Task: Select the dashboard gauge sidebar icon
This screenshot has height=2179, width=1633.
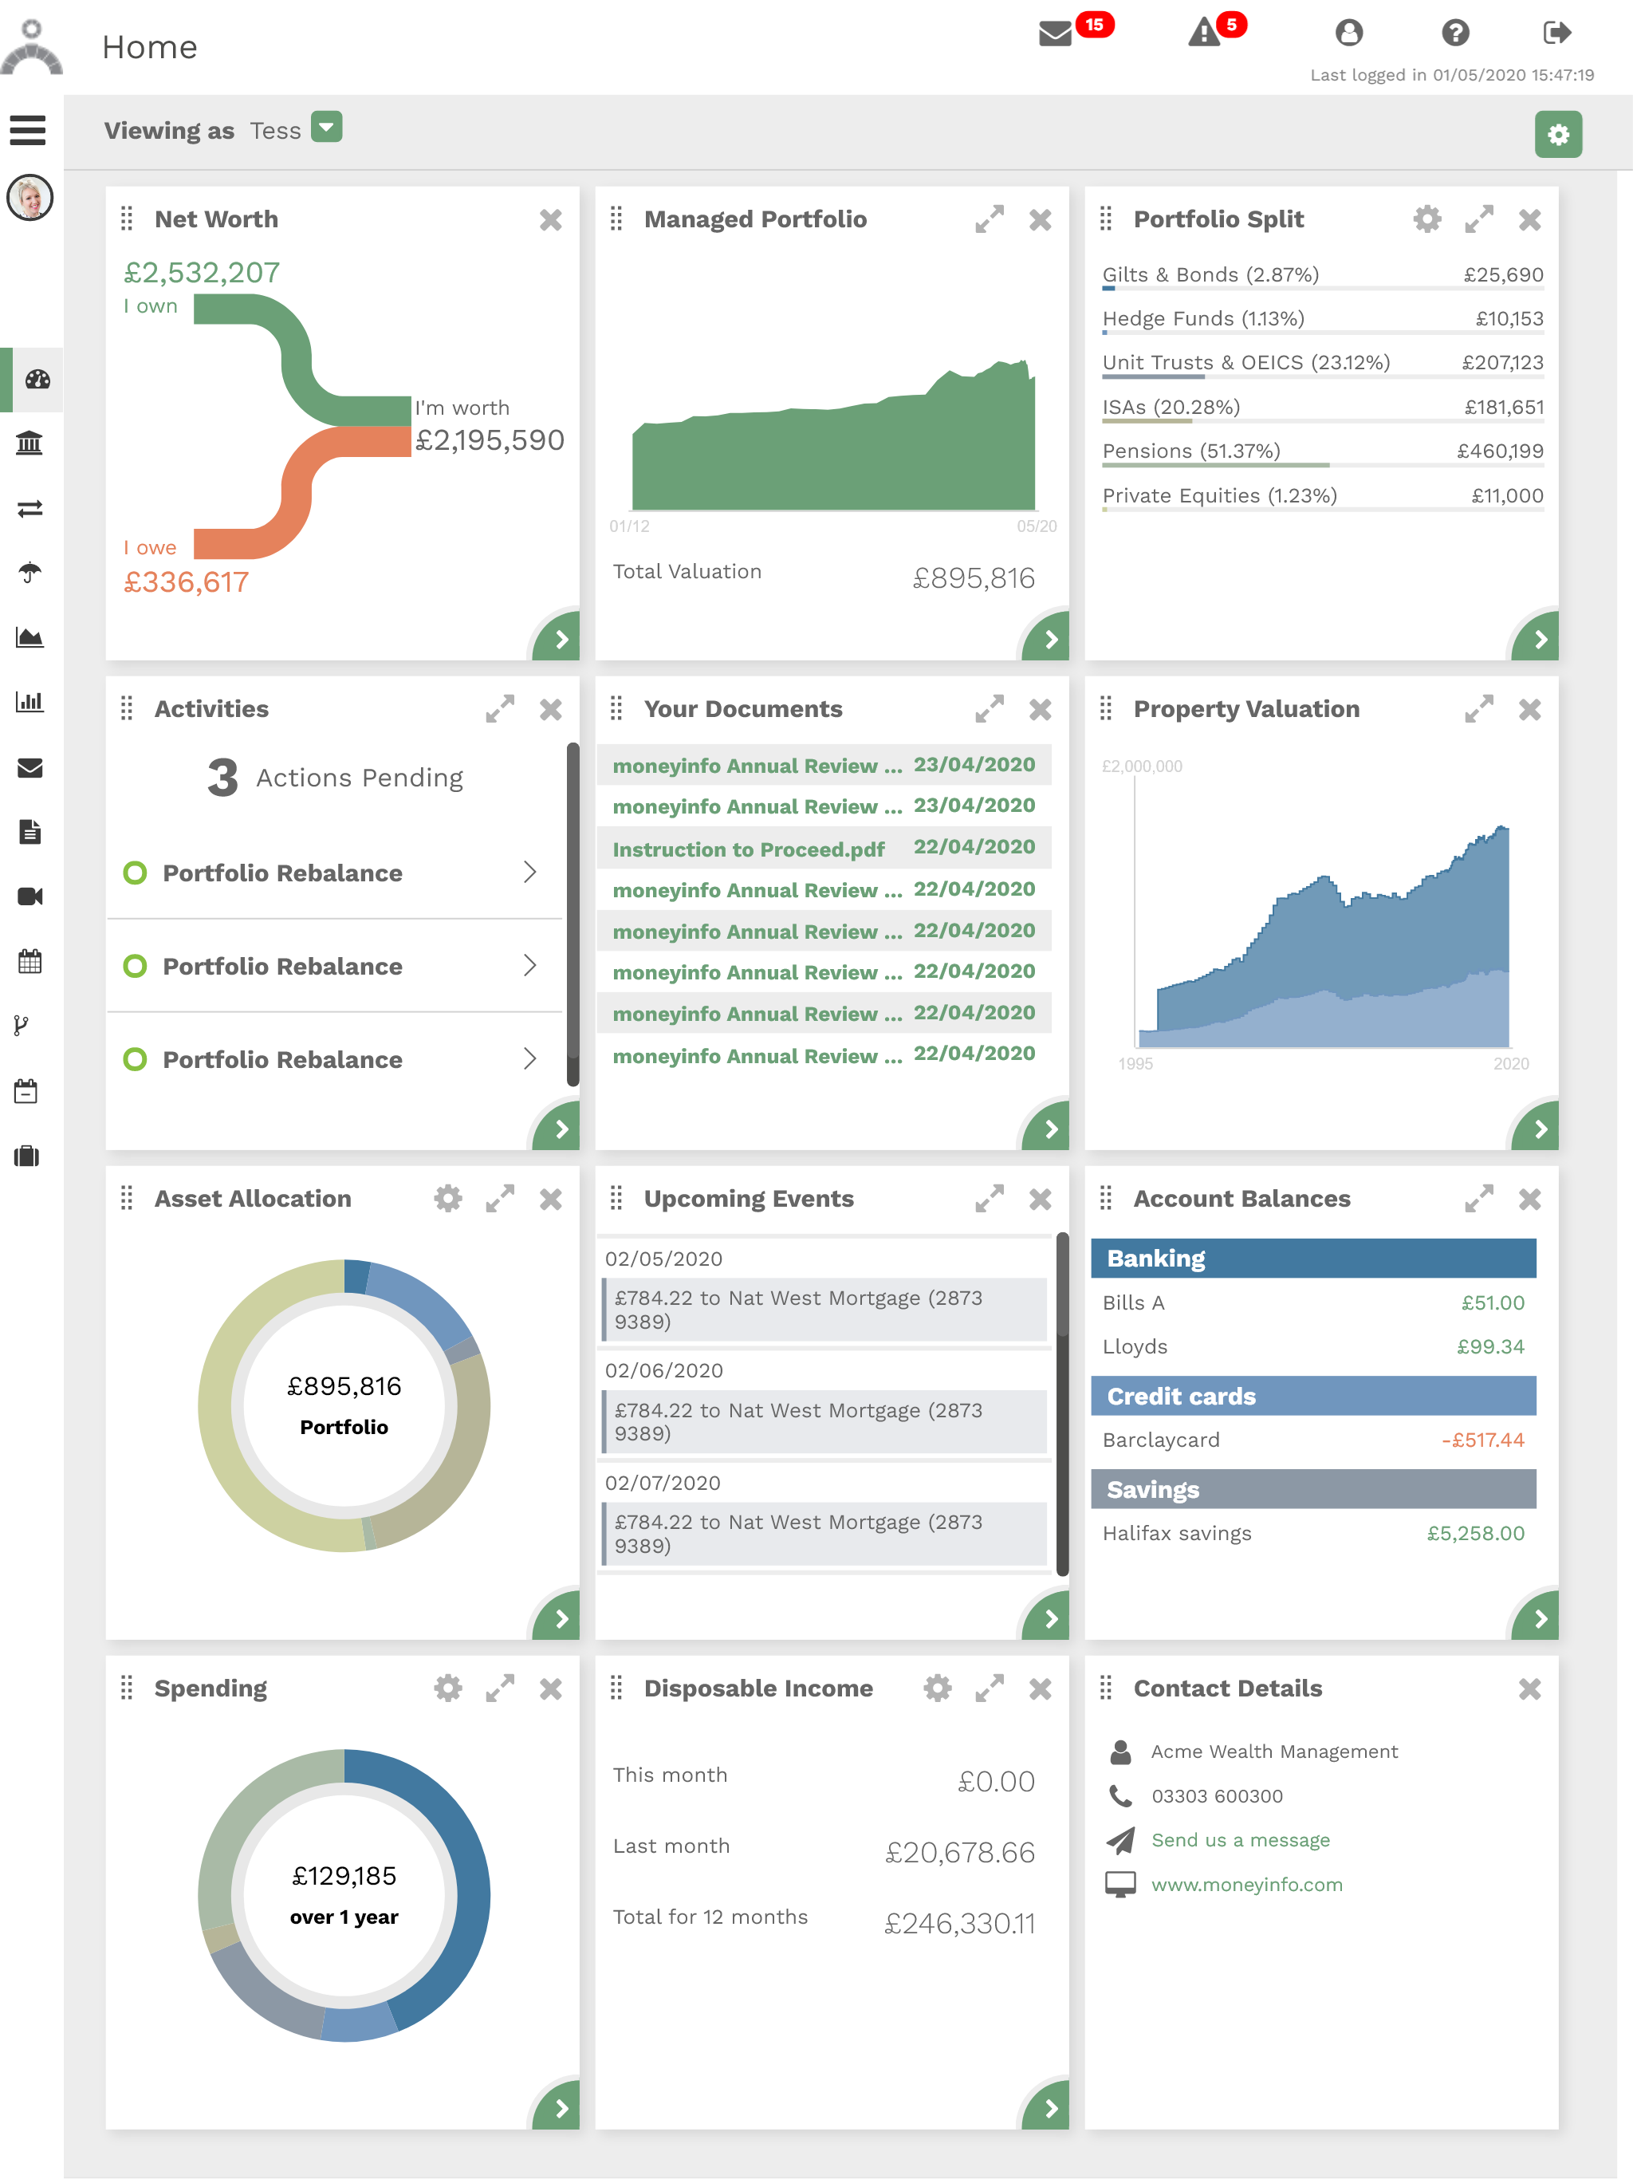Action: 37,380
